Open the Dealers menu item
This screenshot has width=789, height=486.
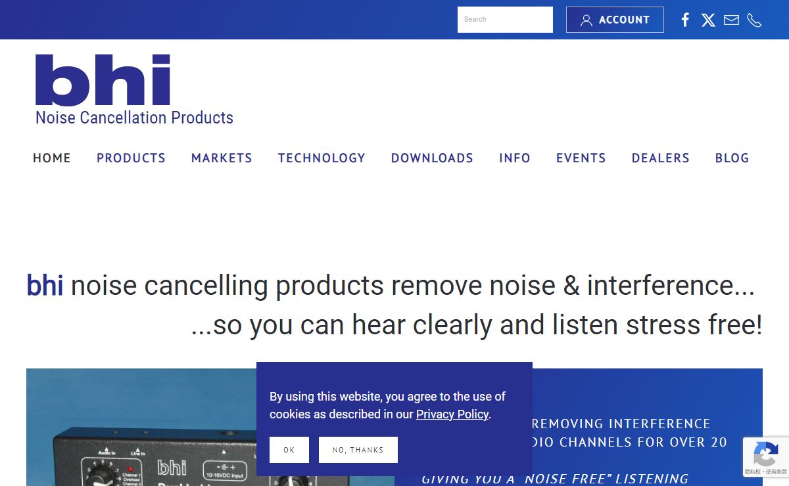coord(661,158)
